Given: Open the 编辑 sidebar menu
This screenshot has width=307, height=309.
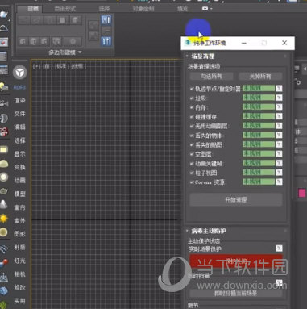Looking at the screenshot, I should pos(19,127).
